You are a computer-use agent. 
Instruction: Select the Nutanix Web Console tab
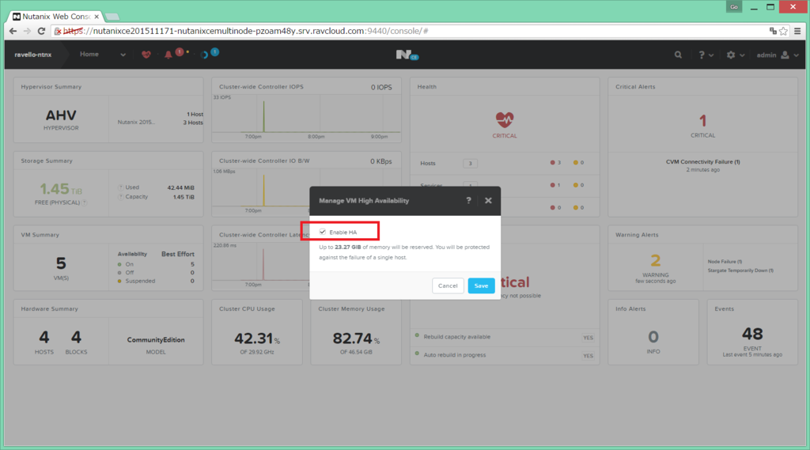(x=55, y=17)
